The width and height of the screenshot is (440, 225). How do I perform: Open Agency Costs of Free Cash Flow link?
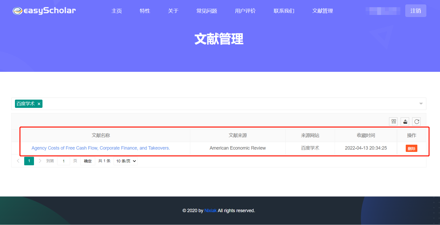(101, 148)
